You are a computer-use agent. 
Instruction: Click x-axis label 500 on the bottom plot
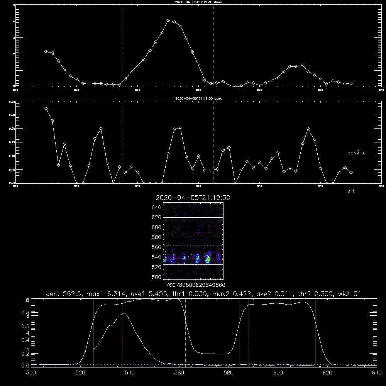pyautogui.click(x=31, y=373)
